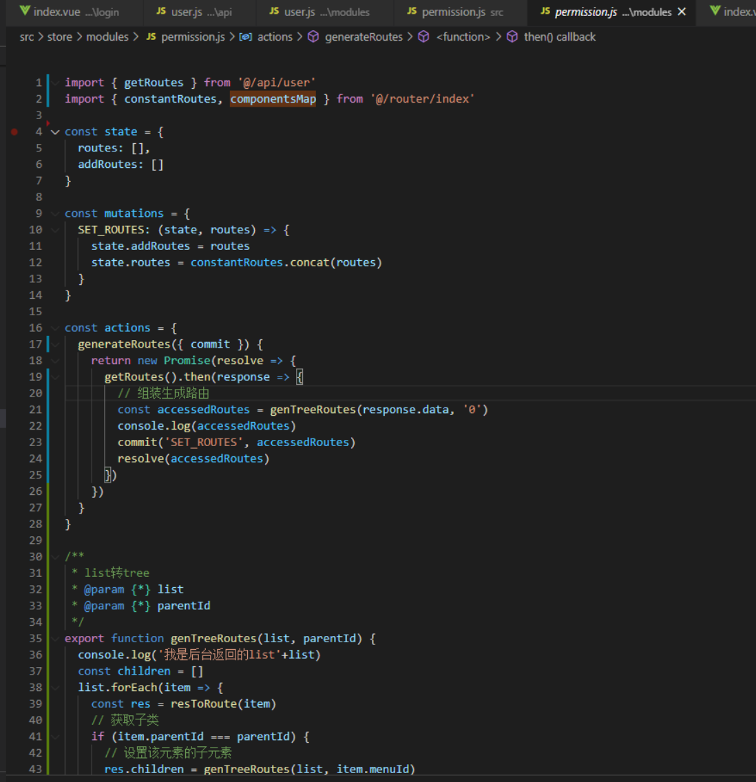Click string '@/router/index'
The width and height of the screenshot is (756, 782).
(422, 98)
